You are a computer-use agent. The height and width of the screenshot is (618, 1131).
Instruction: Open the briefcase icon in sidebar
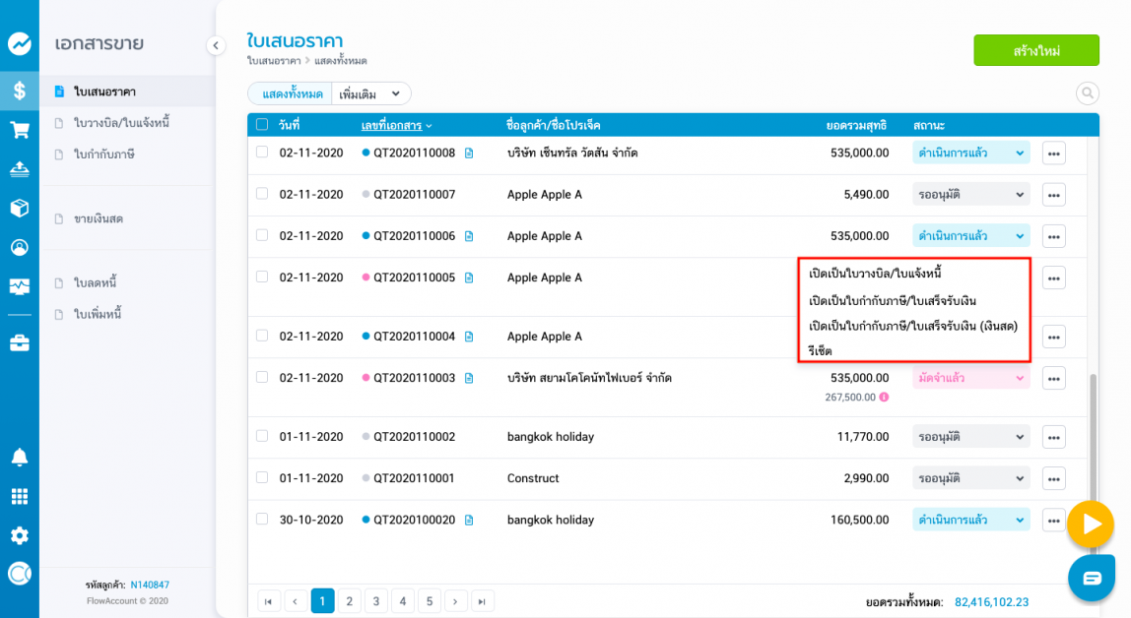pos(20,342)
